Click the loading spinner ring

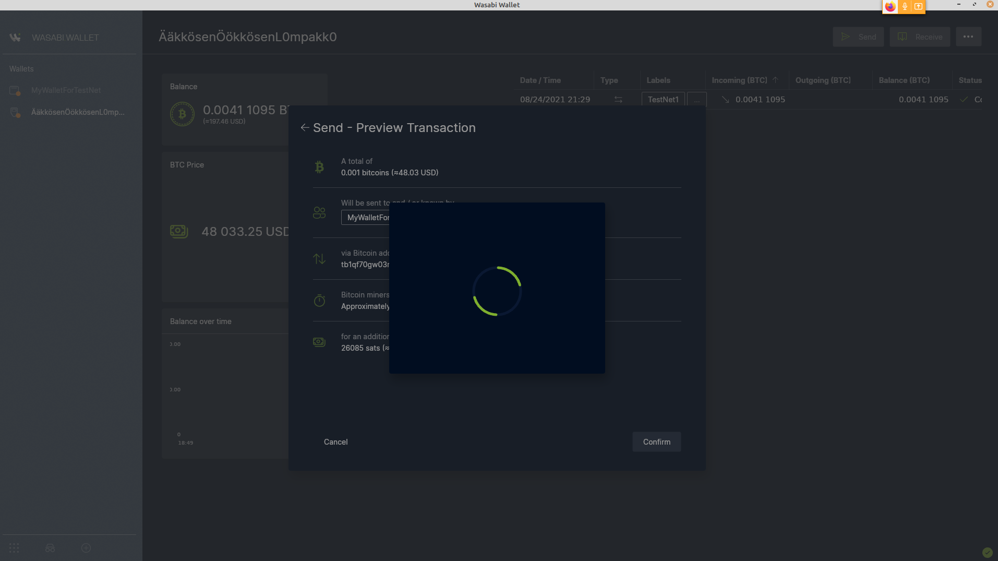(497, 291)
